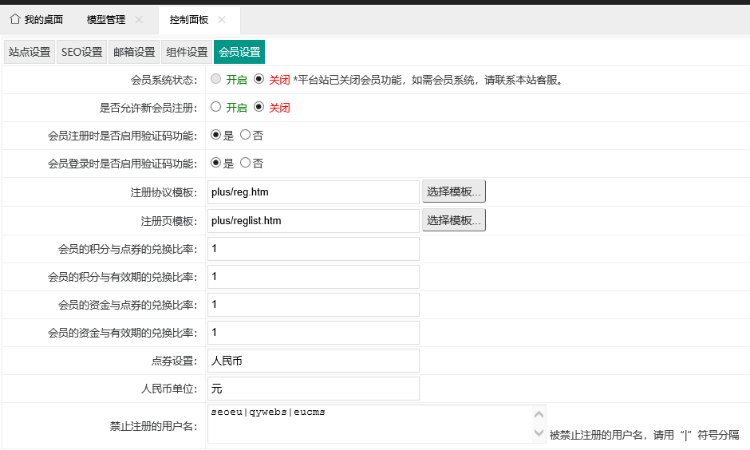750x450 pixels.
Task: Click 选择模板 button for 注册协议模板
Action: coord(453,191)
